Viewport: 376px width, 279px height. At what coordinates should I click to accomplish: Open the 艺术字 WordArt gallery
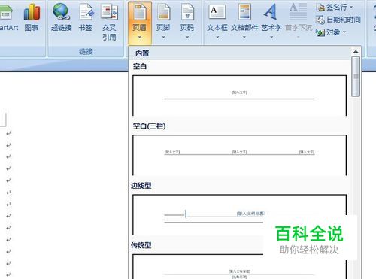tap(271, 21)
